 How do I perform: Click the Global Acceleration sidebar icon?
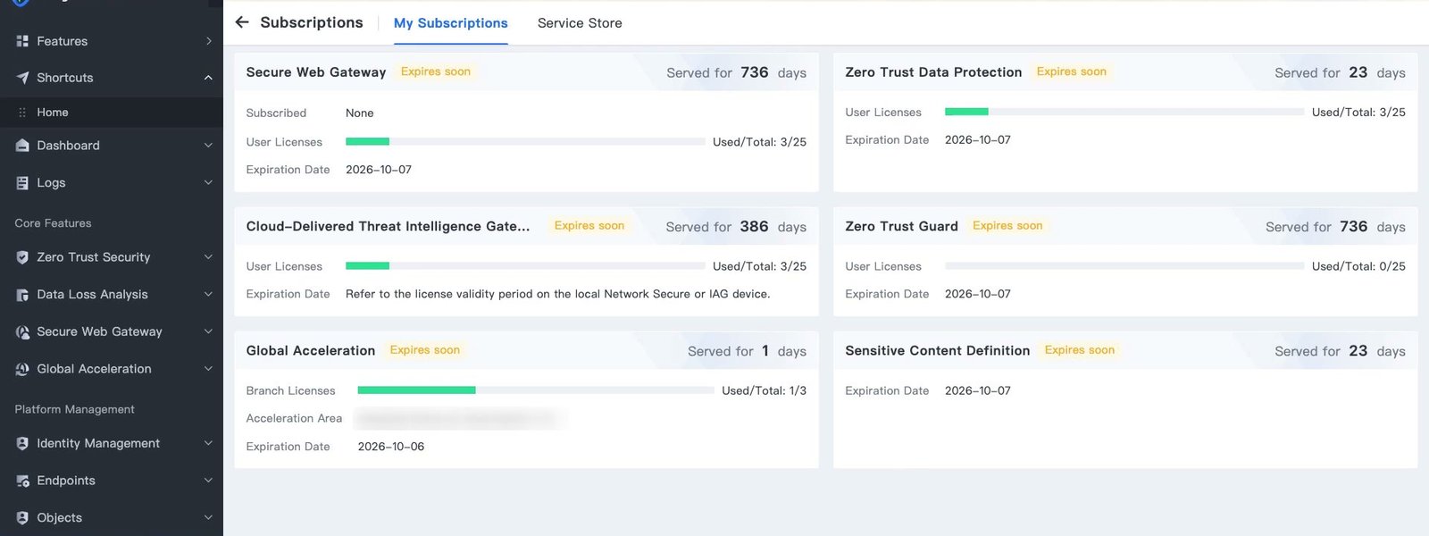[22, 369]
